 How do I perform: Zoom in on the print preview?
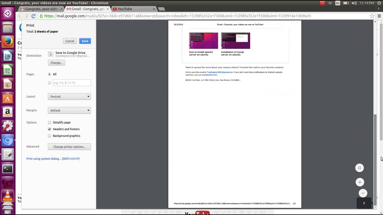coord(360,182)
